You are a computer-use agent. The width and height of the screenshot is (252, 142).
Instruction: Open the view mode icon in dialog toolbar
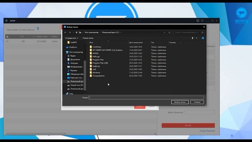click(193, 38)
